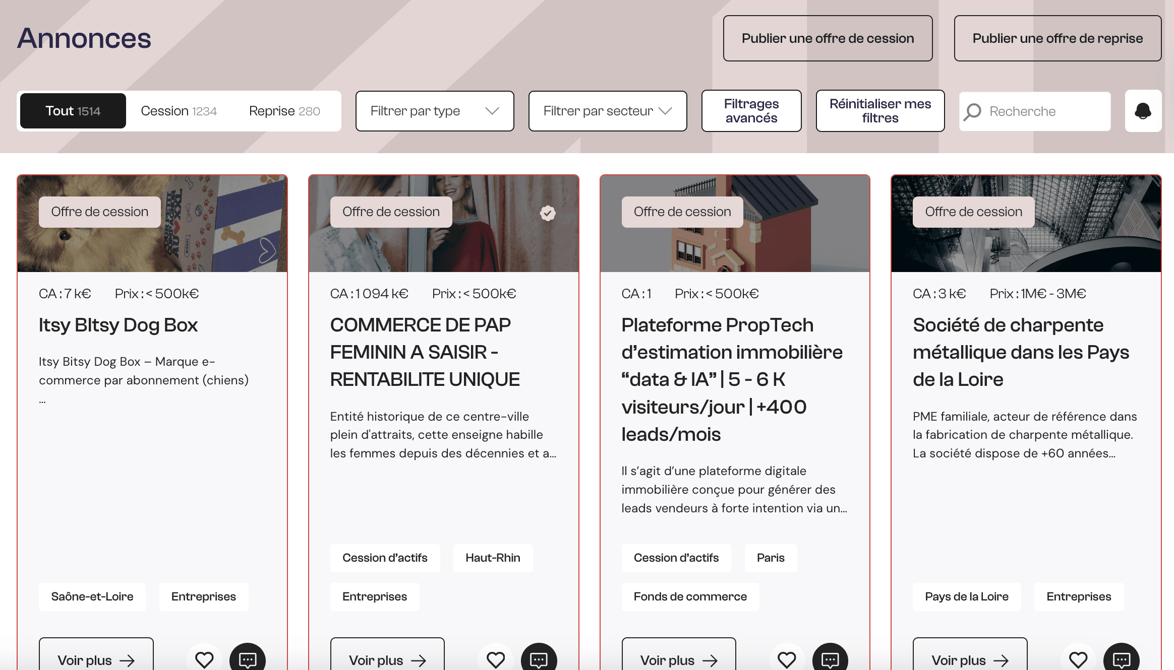Open the Filtrer par secteur dropdown

point(607,111)
